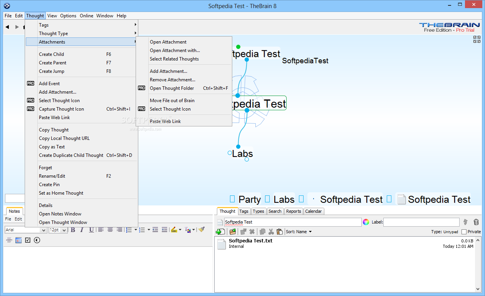The width and height of the screenshot is (485, 296).
Task: Click scroll-down arrow of attachments list
Action: pos(479,289)
